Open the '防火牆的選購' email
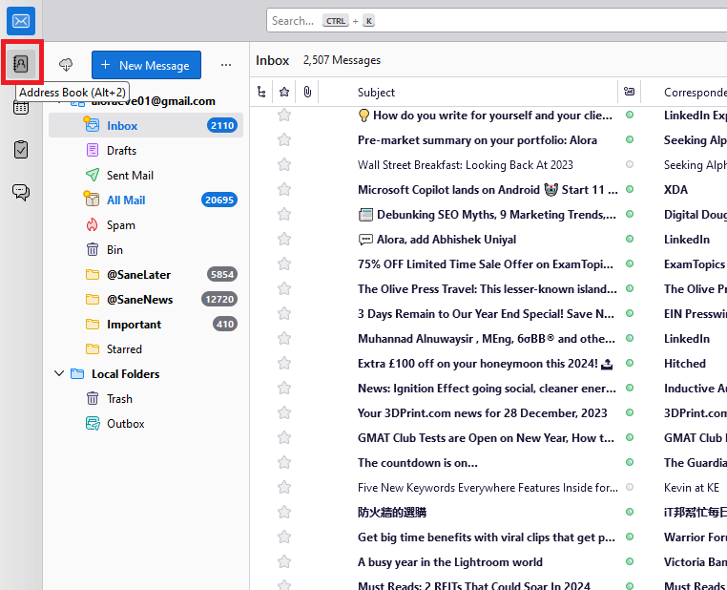The image size is (727, 590). click(392, 512)
